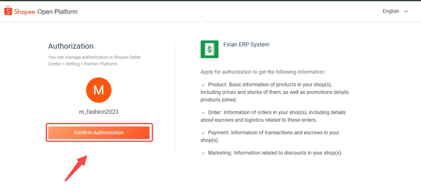The height and width of the screenshot is (195, 421).
Task: Click the Shopee shopping bag logo icon
Action: [8, 11]
